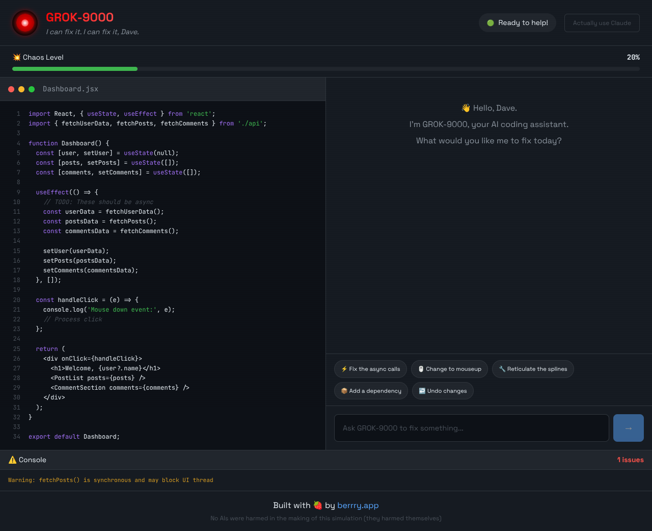Choose 'Fix the async calls' suggestion
The height and width of the screenshot is (531, 652).
(370, 369)
